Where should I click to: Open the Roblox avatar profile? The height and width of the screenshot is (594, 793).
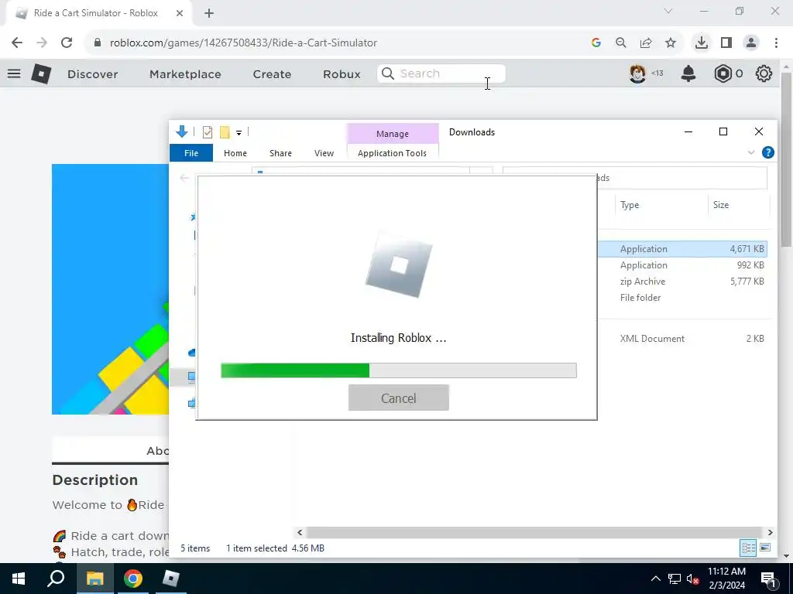(x=637, y=73)
